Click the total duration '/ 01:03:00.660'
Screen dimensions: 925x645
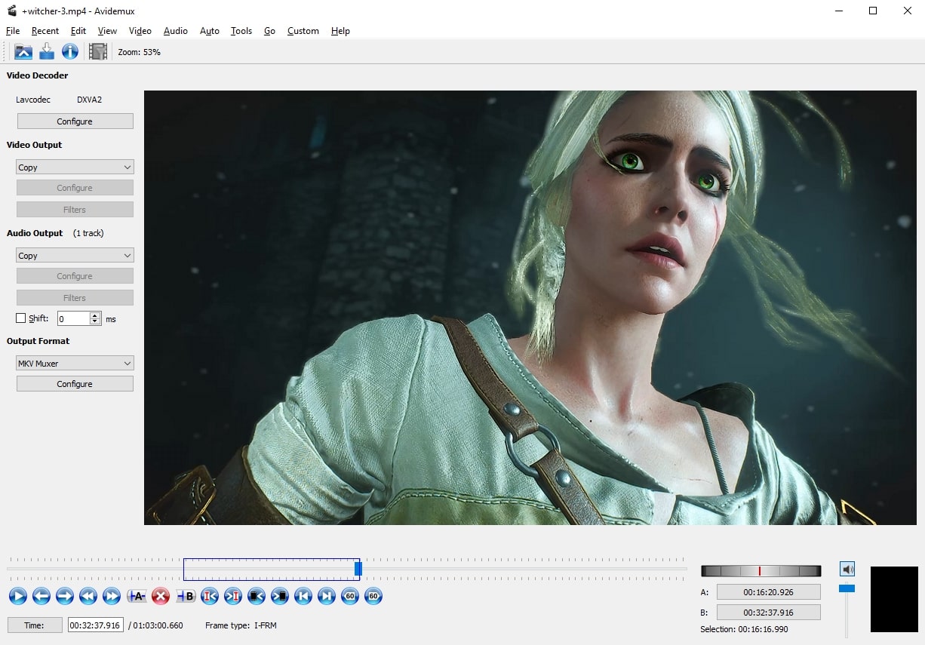pos(156,625)
